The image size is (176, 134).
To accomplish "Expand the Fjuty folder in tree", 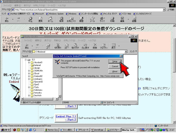I will 29,87.
